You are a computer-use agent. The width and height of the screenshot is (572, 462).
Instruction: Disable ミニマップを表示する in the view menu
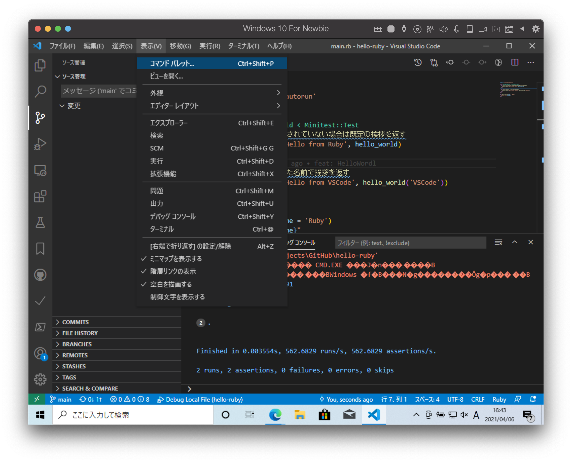click(176, 258)
